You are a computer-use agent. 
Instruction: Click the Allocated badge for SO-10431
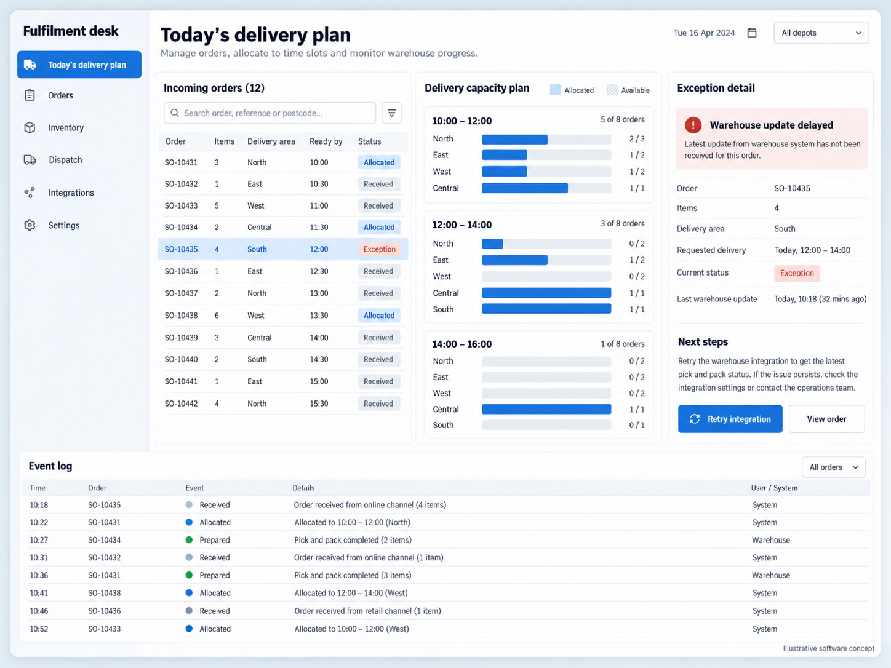pyautogui.click(x=379, y=162)
